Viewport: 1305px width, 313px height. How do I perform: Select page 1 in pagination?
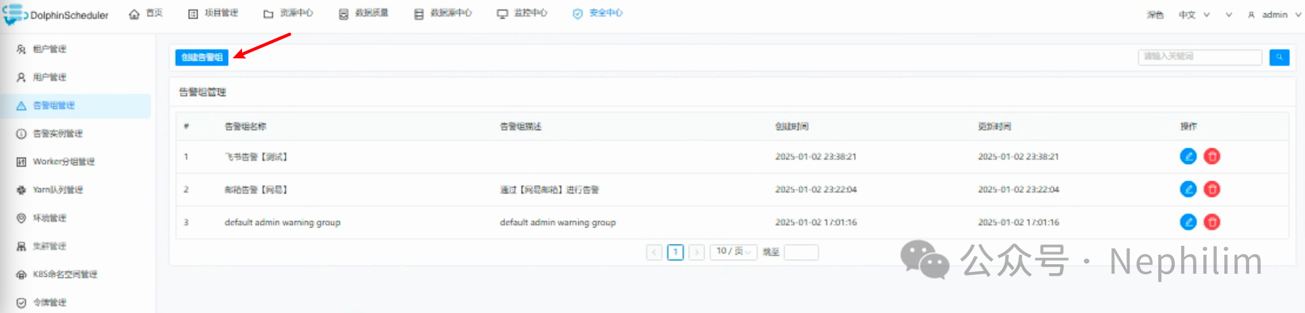click(675, 252)
